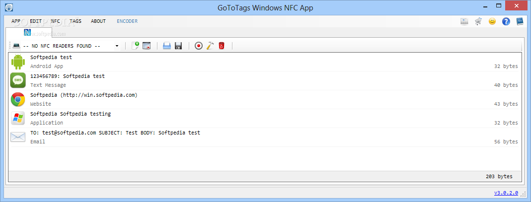Click the blue printer-style toolbar icon
This screenshot has width=531, height=202.
pos(166,46)
